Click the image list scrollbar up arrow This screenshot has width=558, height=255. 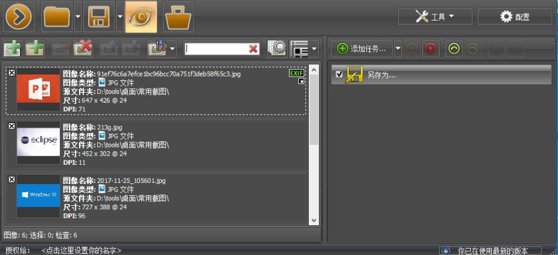click(314, 70)
